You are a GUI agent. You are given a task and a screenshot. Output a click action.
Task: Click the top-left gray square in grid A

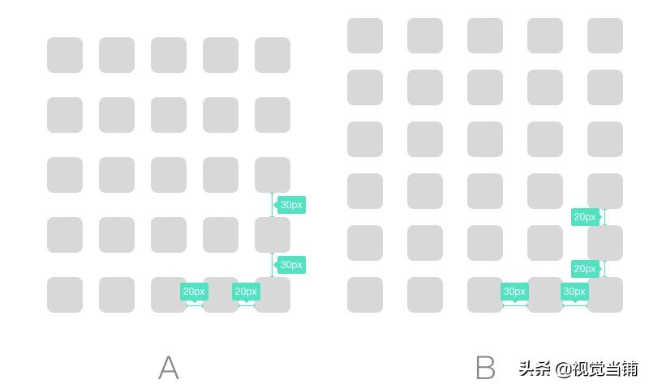[x=65, y=55]
